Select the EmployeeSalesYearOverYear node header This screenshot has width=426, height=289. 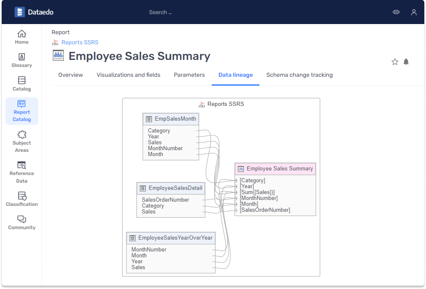171,238
